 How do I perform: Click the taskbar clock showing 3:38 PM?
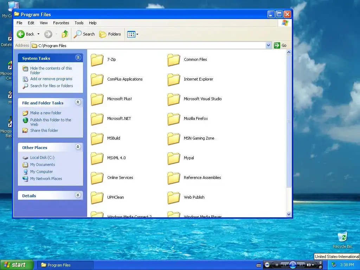pos(347,265)
